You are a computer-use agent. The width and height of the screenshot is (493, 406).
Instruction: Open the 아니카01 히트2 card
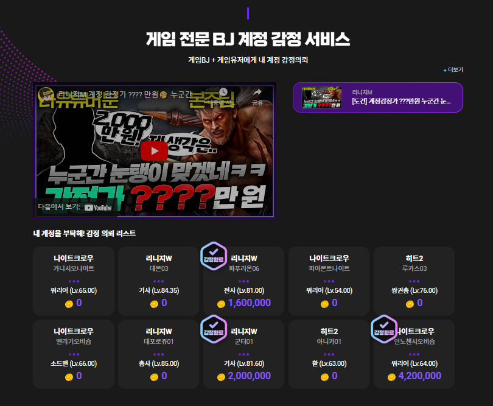[329, 354]
